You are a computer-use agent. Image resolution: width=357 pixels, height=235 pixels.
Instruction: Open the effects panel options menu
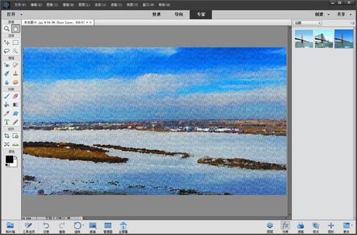[352, 23]
